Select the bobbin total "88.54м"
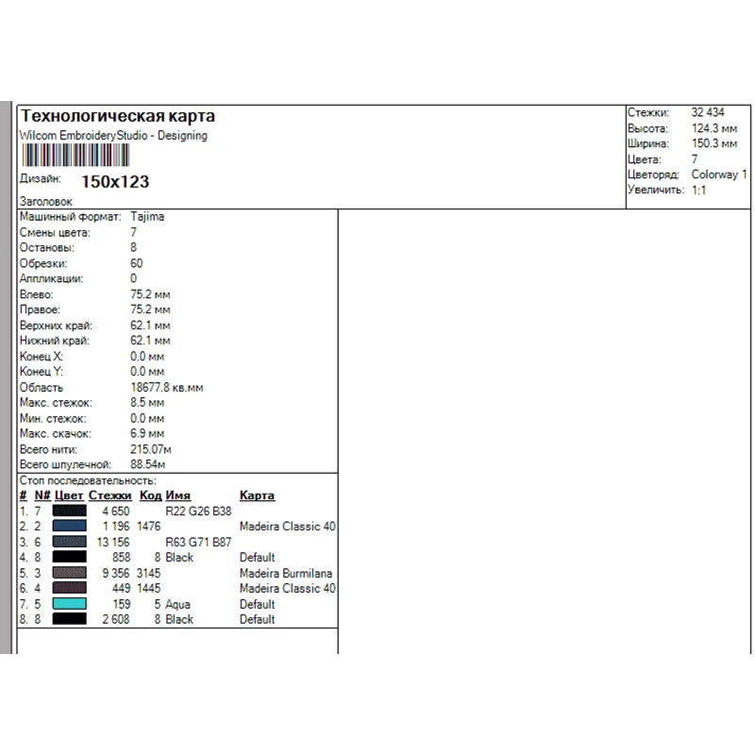Image resolution: width=755 pixels, height=755 pixels. click(148, 464)
